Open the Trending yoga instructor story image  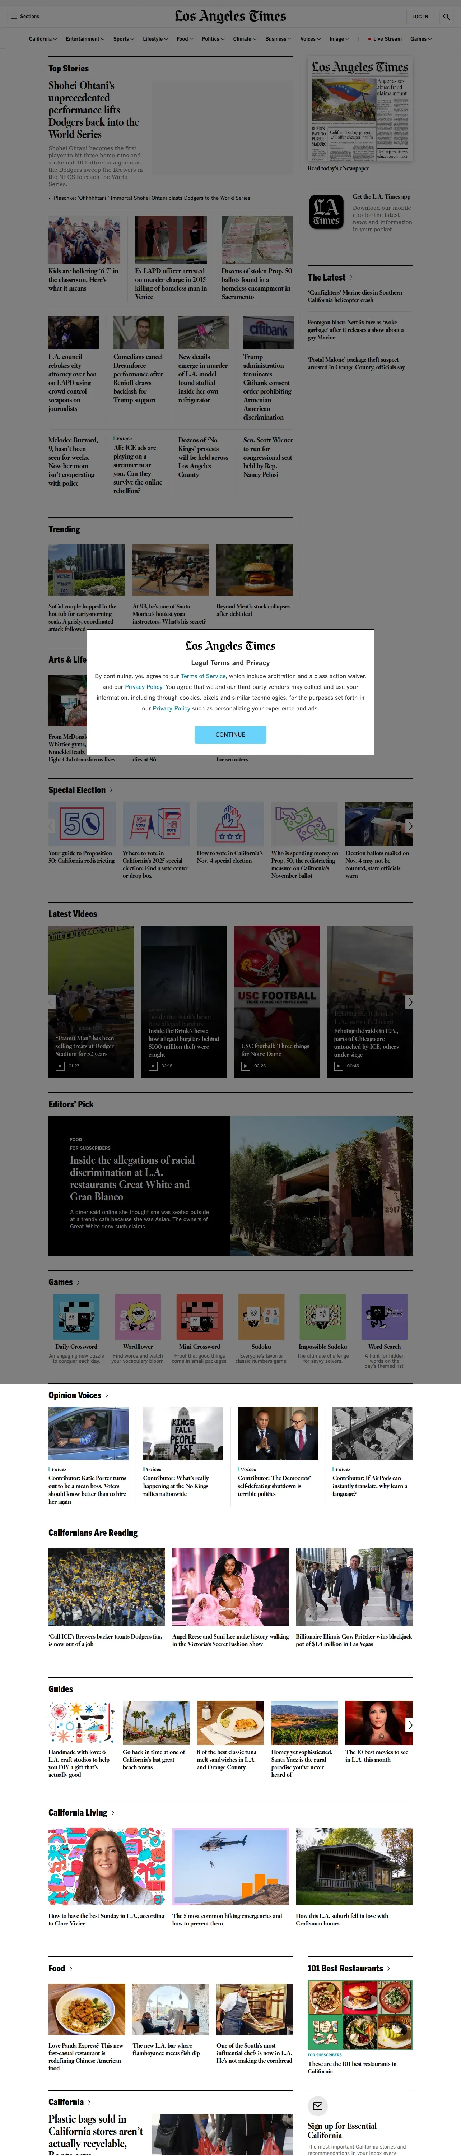coord(171,571)
